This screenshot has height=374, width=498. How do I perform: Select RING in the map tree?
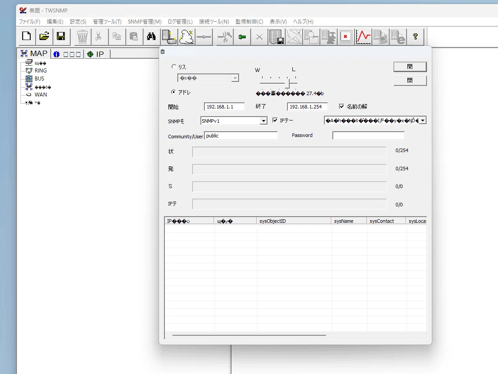(x=40, y=71)
